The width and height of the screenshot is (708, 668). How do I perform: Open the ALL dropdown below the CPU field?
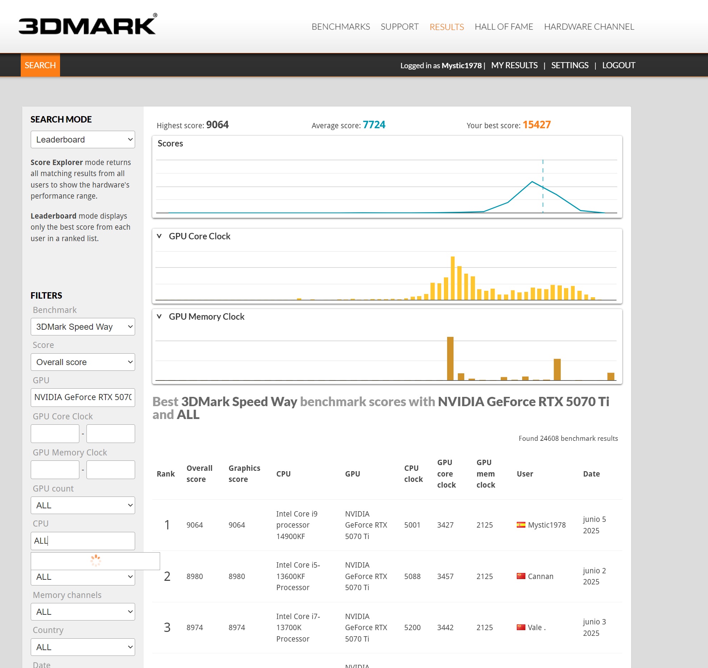(83, 577)
